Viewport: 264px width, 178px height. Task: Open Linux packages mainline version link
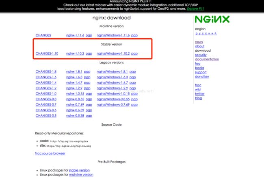coord(81,175)
